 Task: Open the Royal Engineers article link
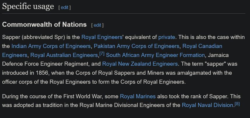click(x=102, y=37)
